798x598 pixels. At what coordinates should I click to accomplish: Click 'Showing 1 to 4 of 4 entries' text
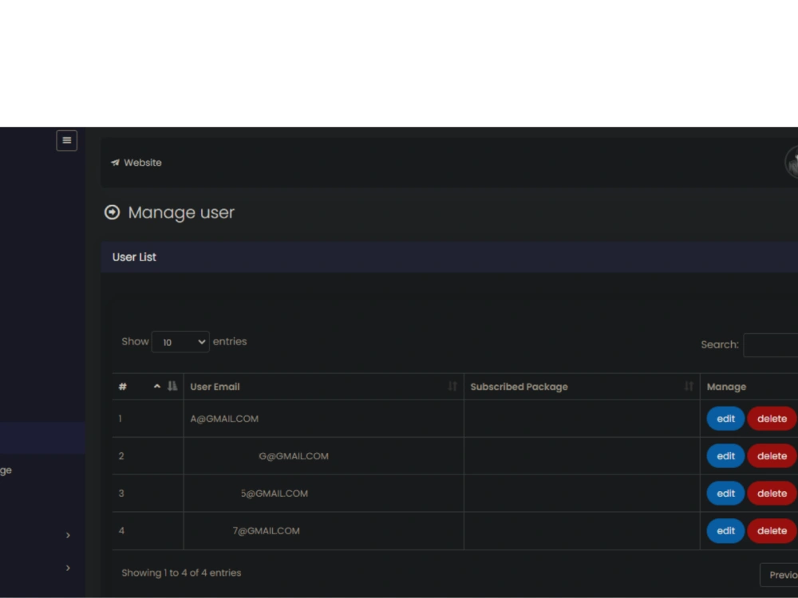point(181,572)
